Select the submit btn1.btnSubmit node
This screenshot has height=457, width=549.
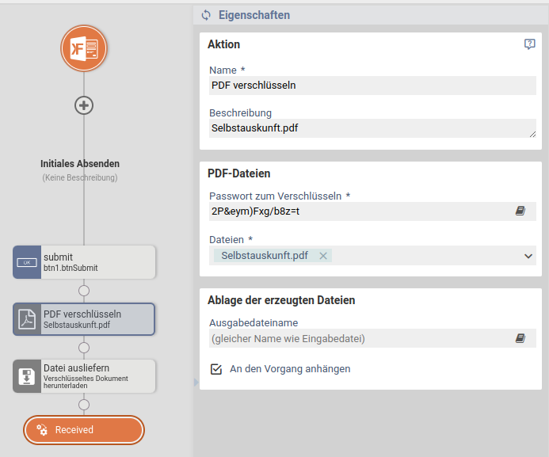tap(95, 262)
